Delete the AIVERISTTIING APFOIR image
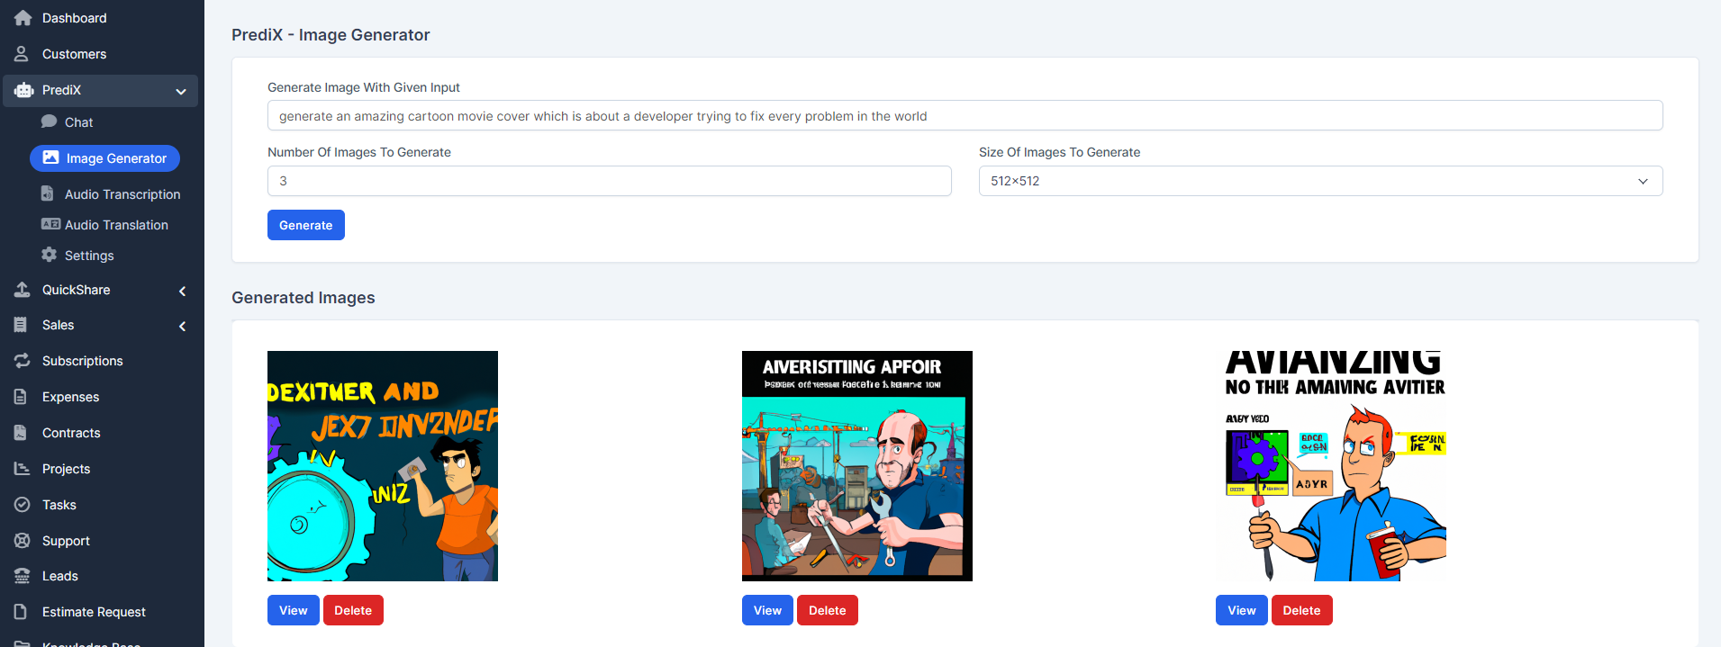1721x647 pixels. click(828, 610)
